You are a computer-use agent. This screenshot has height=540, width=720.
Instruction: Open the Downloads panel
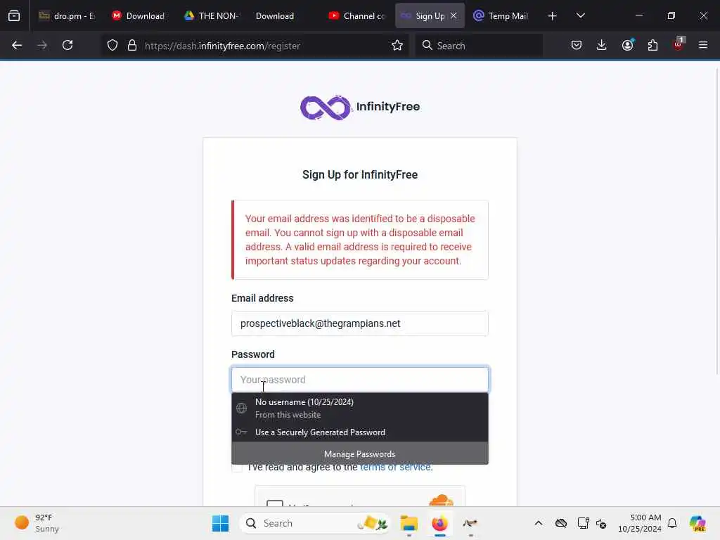tap(602, 45)
